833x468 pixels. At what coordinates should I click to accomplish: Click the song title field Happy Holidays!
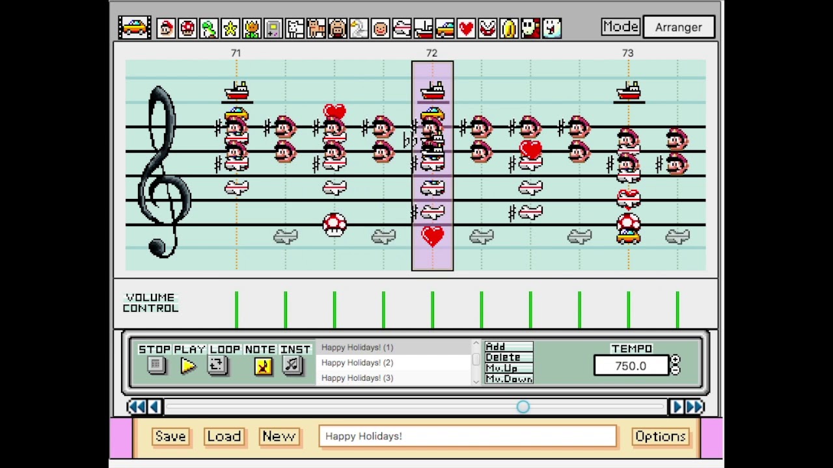click(x=467, y=436)
